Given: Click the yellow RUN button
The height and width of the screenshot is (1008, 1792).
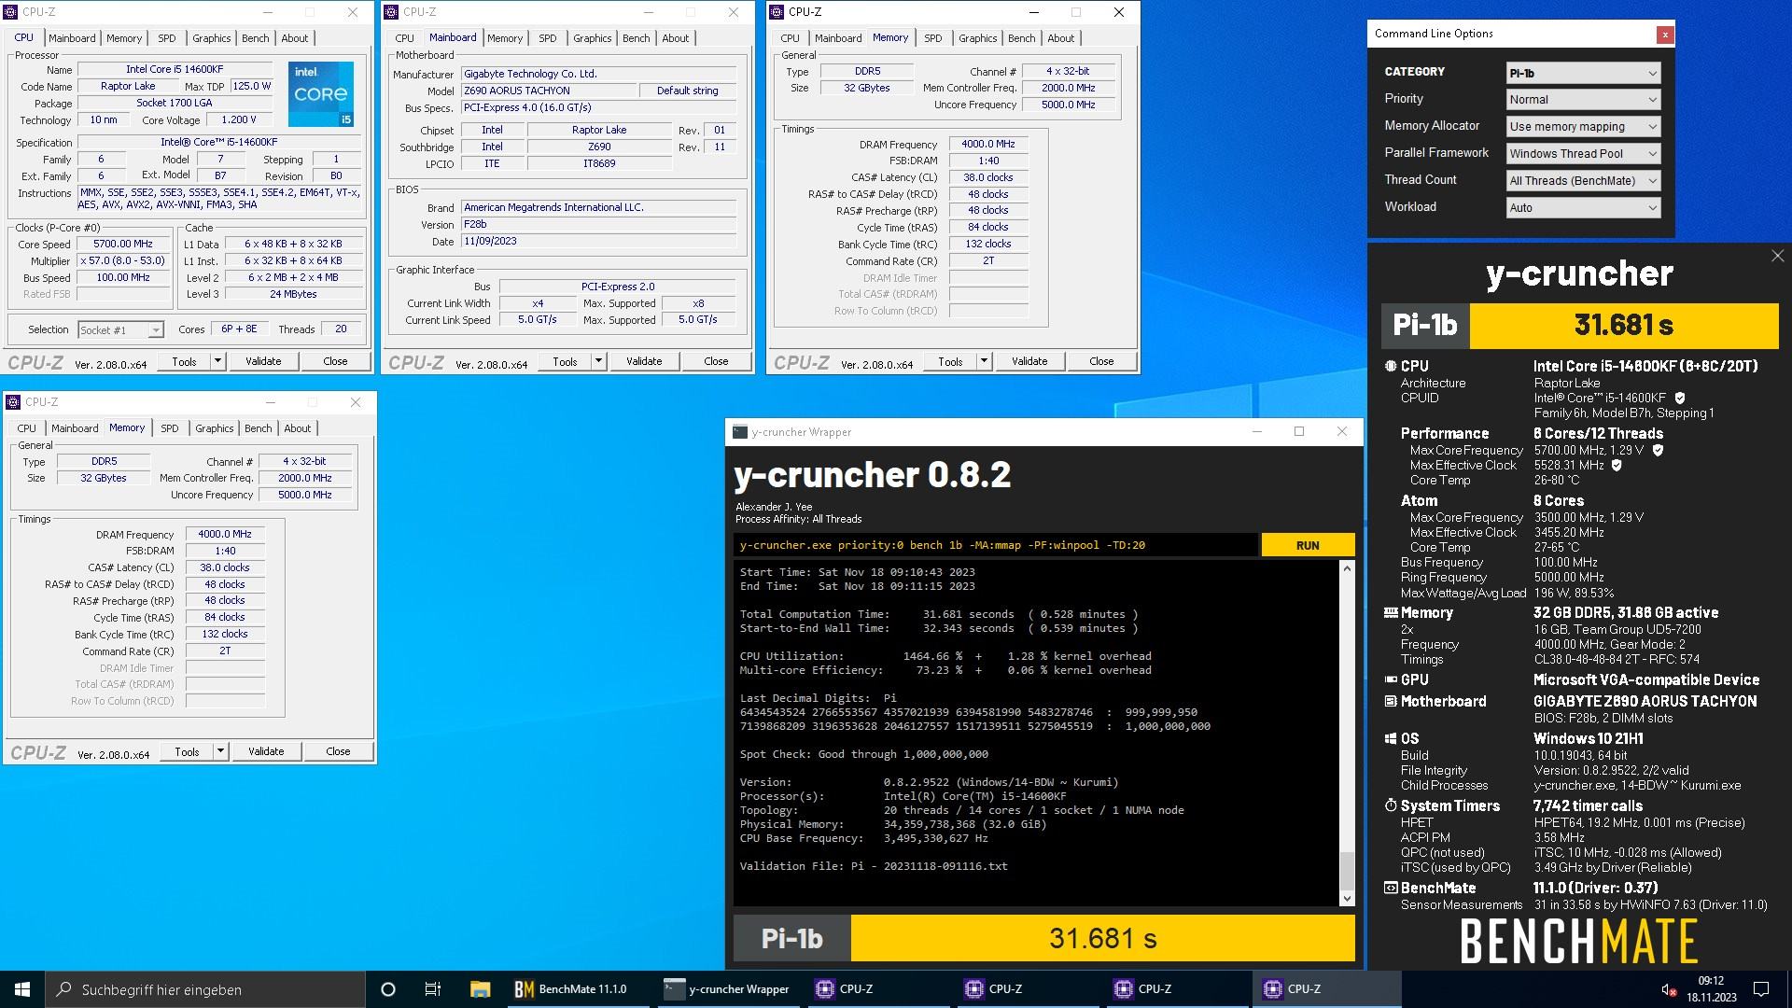Looking at the screenshot, I should (1308, 546).
